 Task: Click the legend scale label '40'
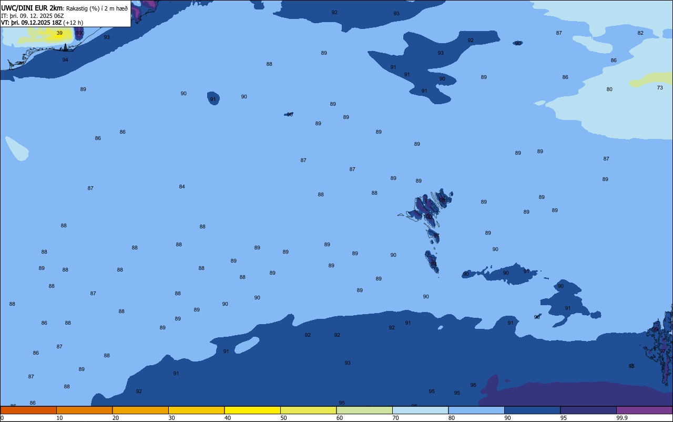point(228,418)
